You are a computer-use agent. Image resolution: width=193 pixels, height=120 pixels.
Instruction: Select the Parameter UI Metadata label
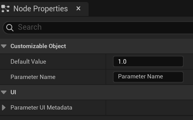pos(41,108)
